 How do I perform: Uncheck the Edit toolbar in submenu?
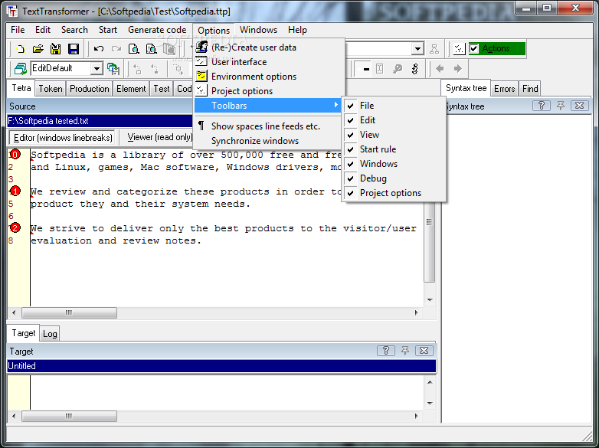(394, 120)
